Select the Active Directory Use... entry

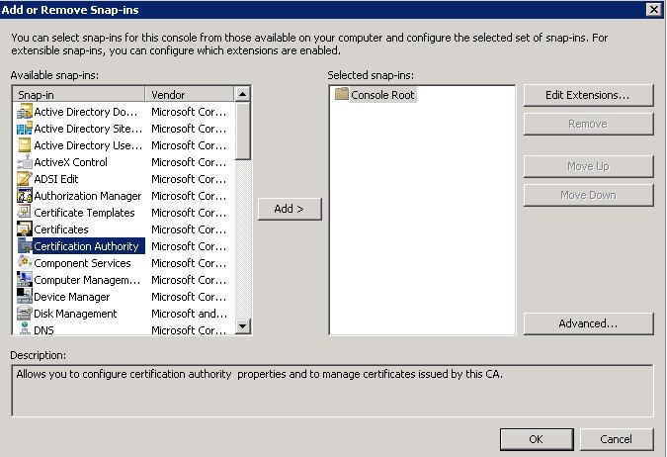(88, 145)
